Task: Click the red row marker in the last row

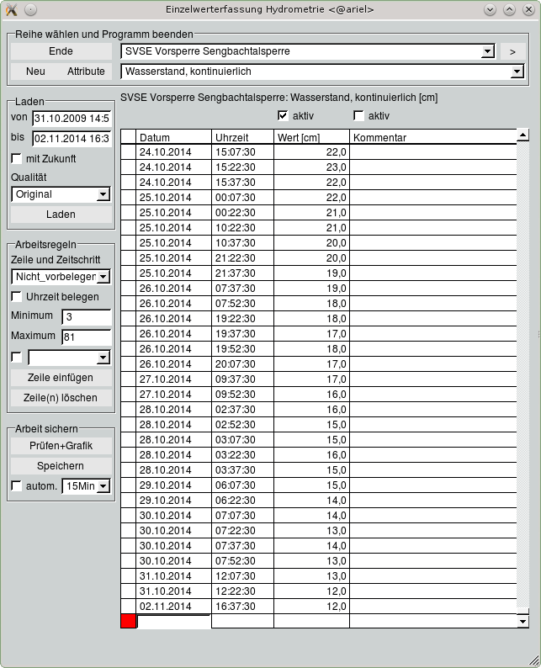Action: pyautogui.click(x=128, y=621)
